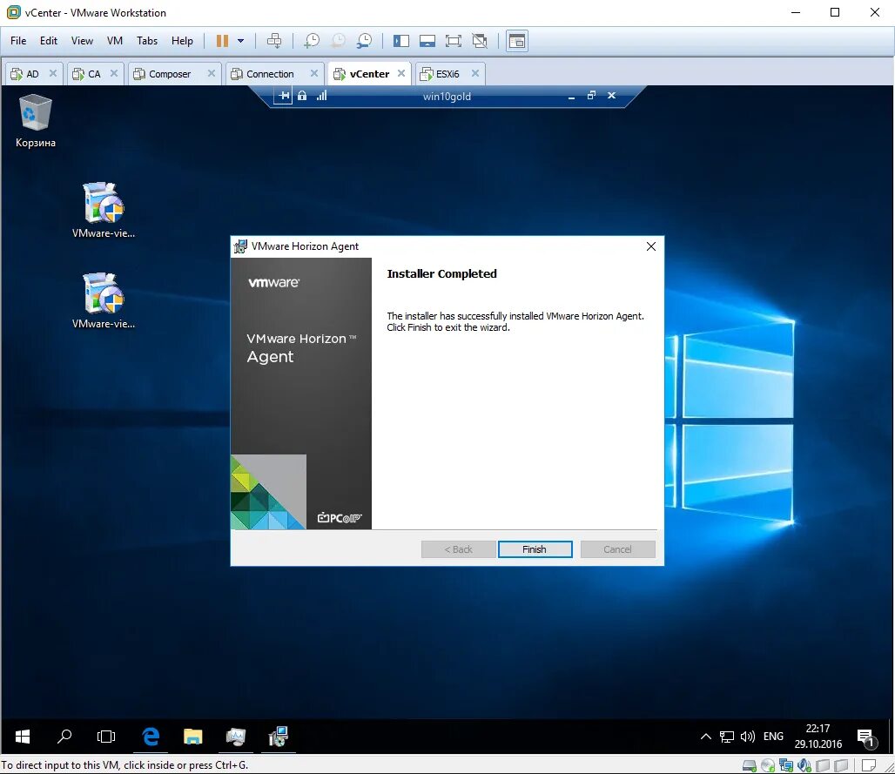The width and height of the screenshot is (895, 774).
Task: Open Microsoft Edge from the guest taskbar
Action: [150, 737]
